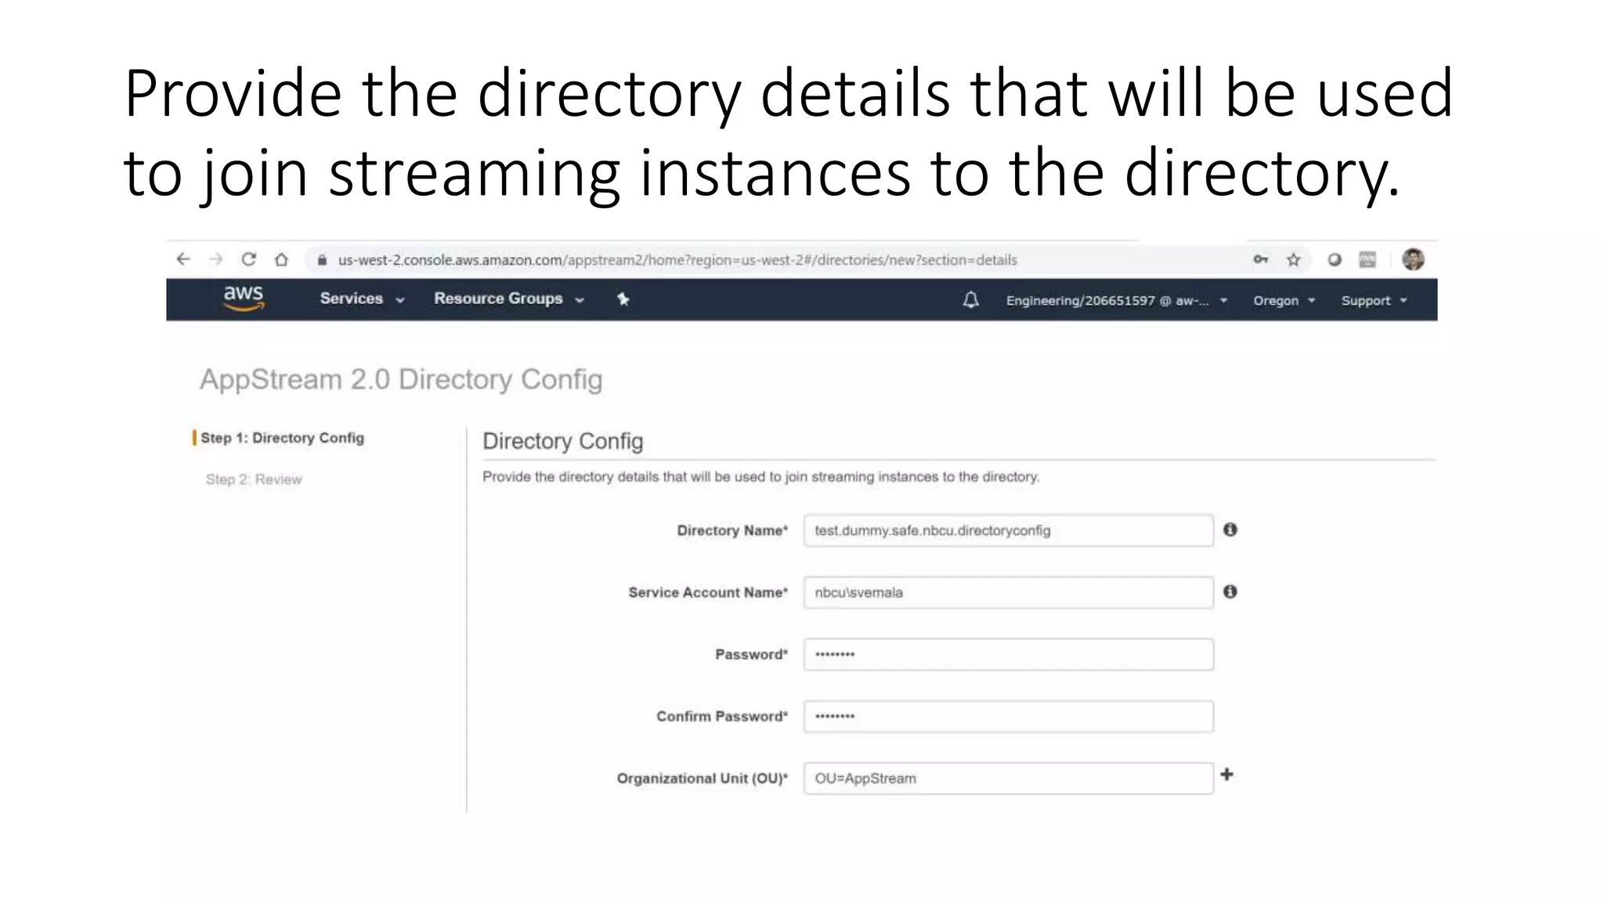The width and height of the screenshot is (1604, 902).
Task: Click the Organizational Unit (OU) field
Action: [1009, 778]
